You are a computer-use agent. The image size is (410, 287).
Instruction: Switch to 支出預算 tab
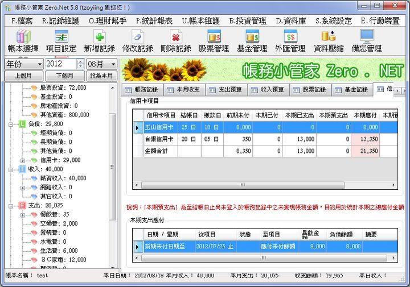pyautogui.click(x=227, y=90)
